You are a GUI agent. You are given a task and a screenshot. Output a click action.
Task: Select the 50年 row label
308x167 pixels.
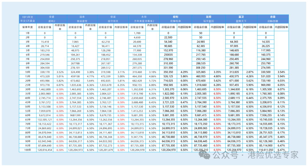28,107
